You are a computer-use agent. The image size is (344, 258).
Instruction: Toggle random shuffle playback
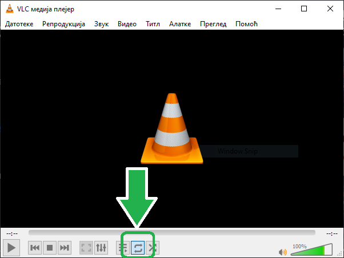[153, 248]
